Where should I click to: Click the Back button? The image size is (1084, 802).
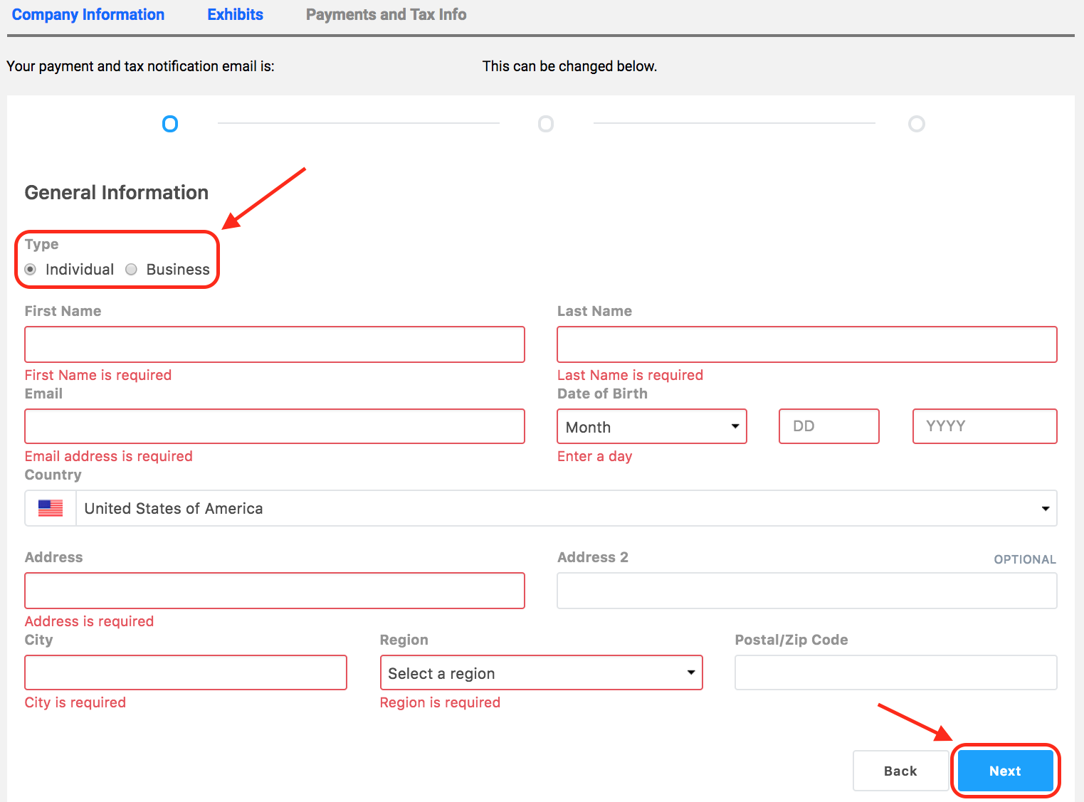pos(900,771)
